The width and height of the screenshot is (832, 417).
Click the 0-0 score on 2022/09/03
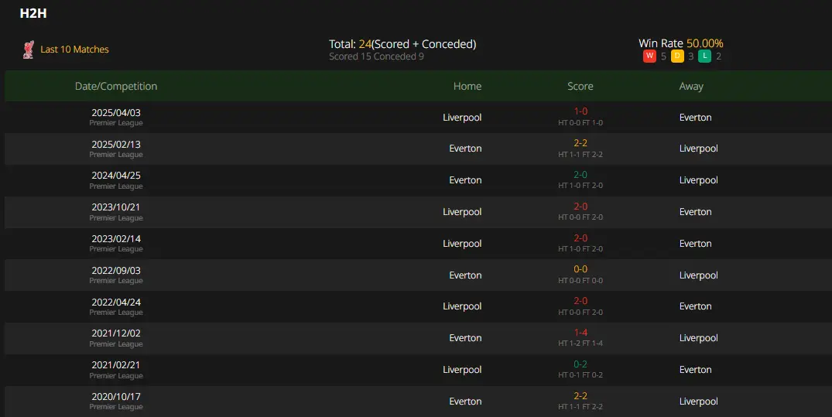pos(580,269)
